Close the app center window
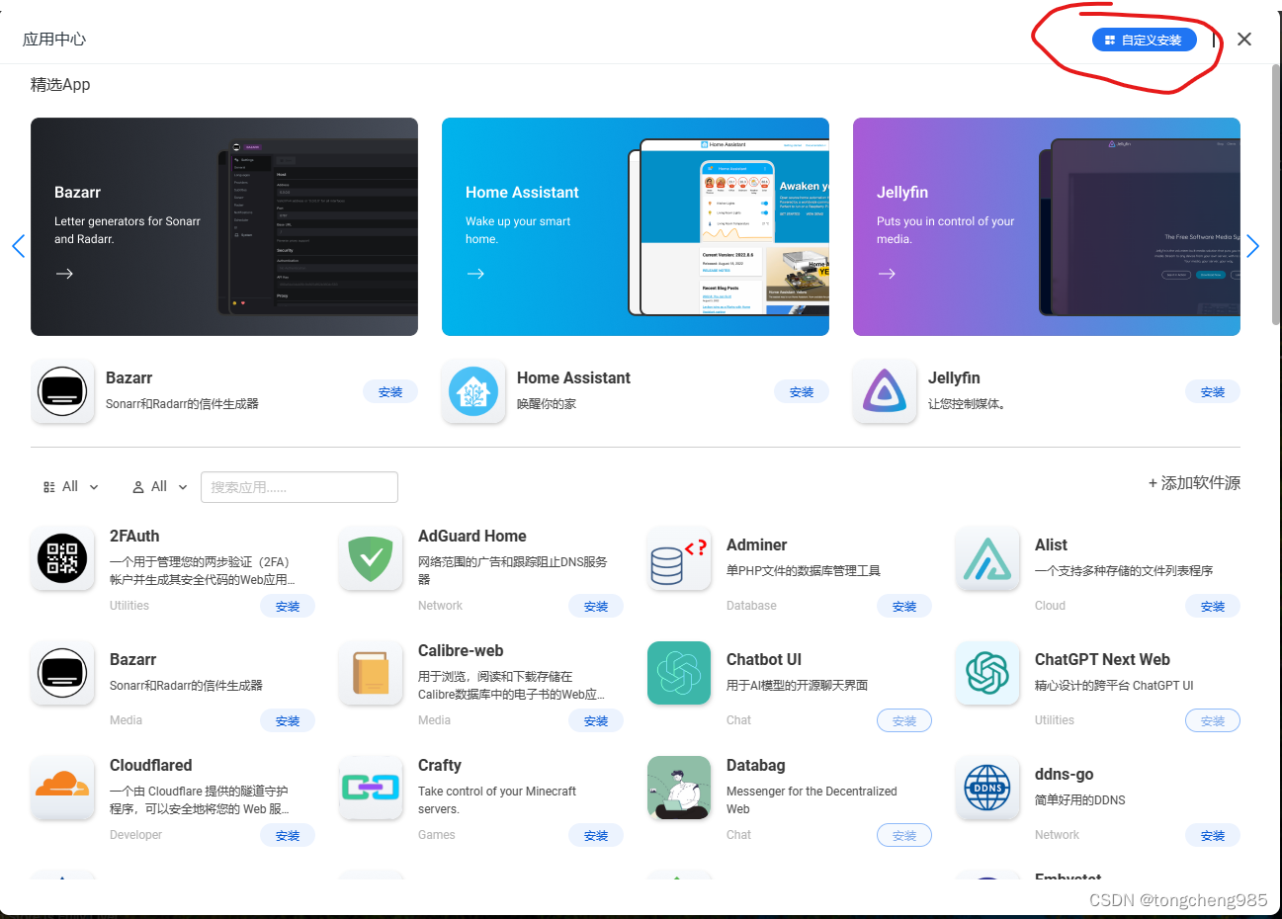The height and width of the screenshot is (919, 1282). click(x=1244, y=39)
